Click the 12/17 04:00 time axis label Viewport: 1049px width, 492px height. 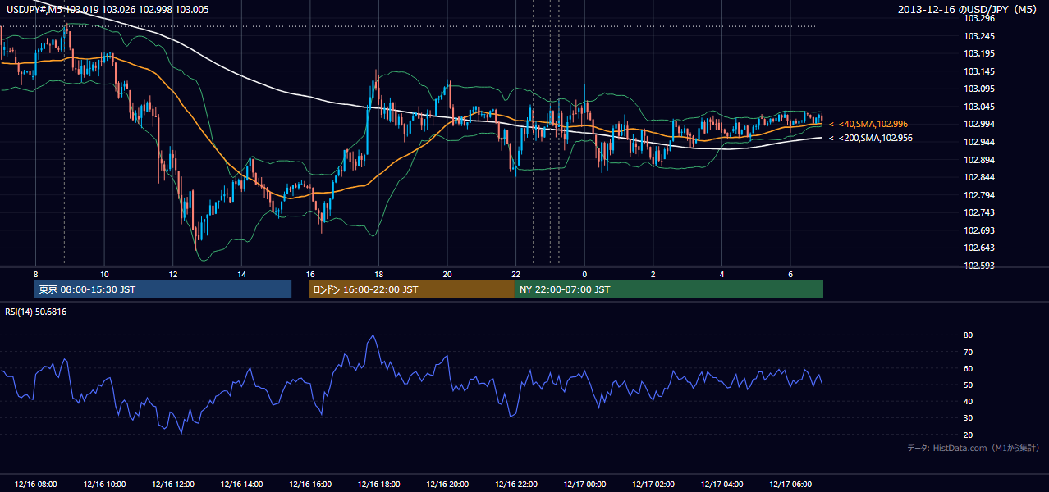[x=722, y=485]
